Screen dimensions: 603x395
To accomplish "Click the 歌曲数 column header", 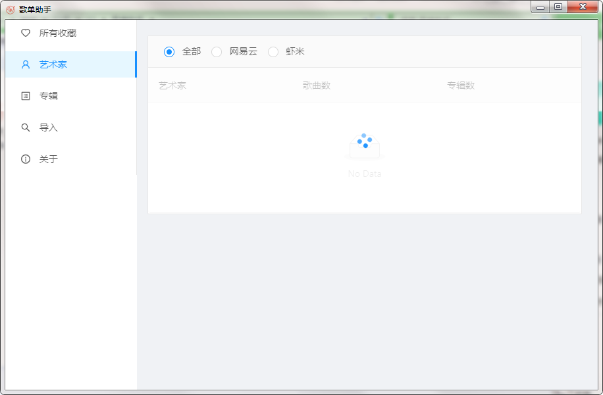I will (317, 85).
